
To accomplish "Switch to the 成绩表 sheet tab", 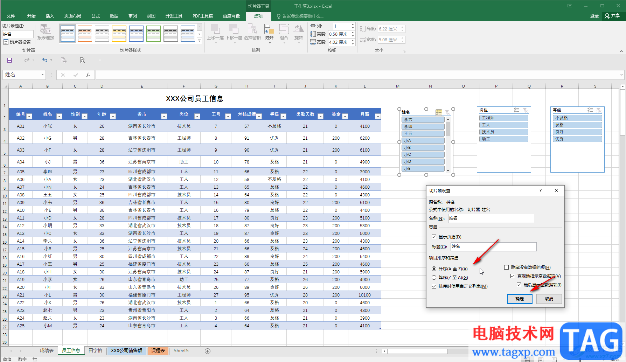I will click(47, 351).
